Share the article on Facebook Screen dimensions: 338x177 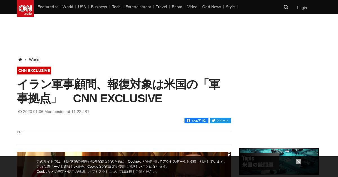pyautogui.click(x=196, y=121)
